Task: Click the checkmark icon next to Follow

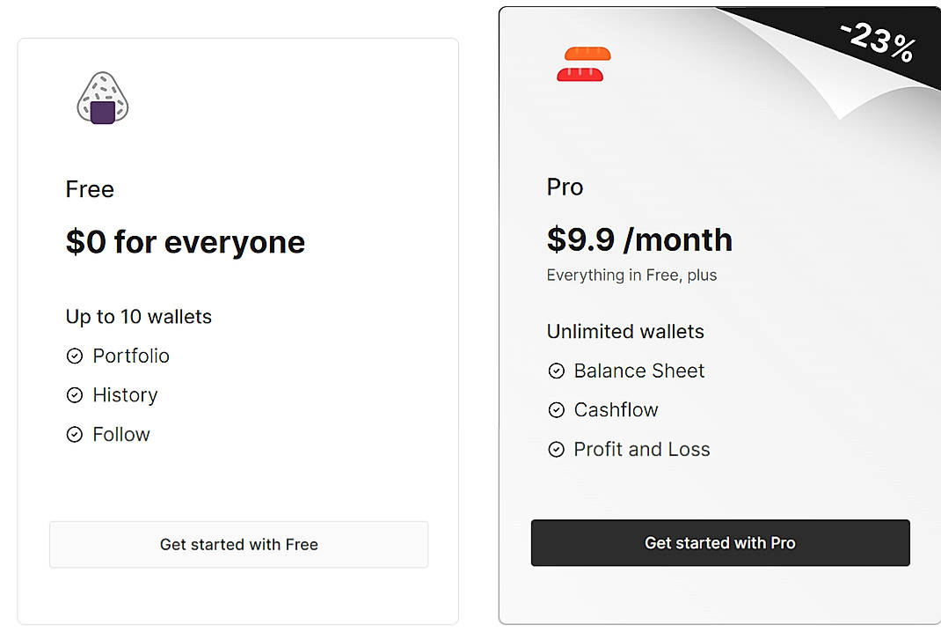Action: 75,434
